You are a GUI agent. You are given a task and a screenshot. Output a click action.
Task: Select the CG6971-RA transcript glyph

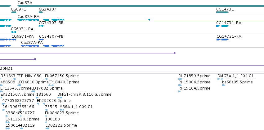[x=13, y=32]
